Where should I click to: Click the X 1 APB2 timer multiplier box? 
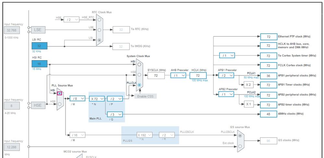pyautogui.click(x=249, y=104)
